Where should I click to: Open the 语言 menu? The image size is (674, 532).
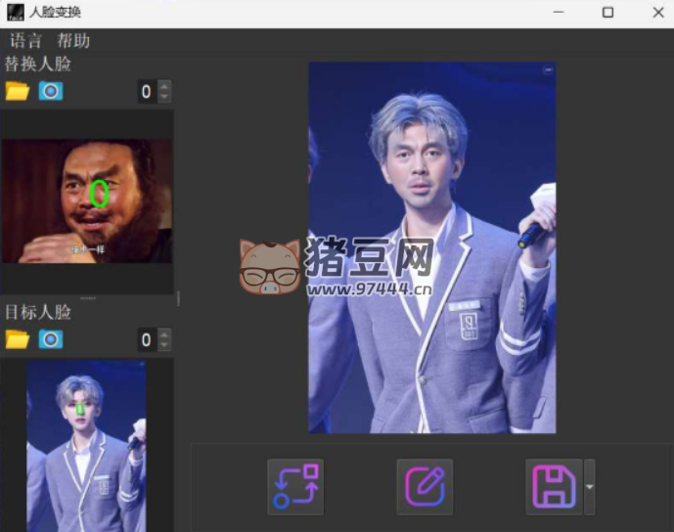26,40
